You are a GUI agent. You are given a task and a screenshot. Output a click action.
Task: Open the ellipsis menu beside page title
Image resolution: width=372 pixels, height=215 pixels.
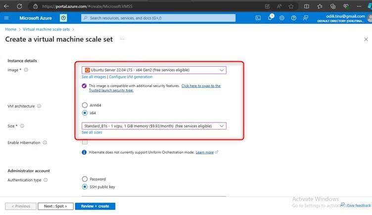(x=122, y=39)
